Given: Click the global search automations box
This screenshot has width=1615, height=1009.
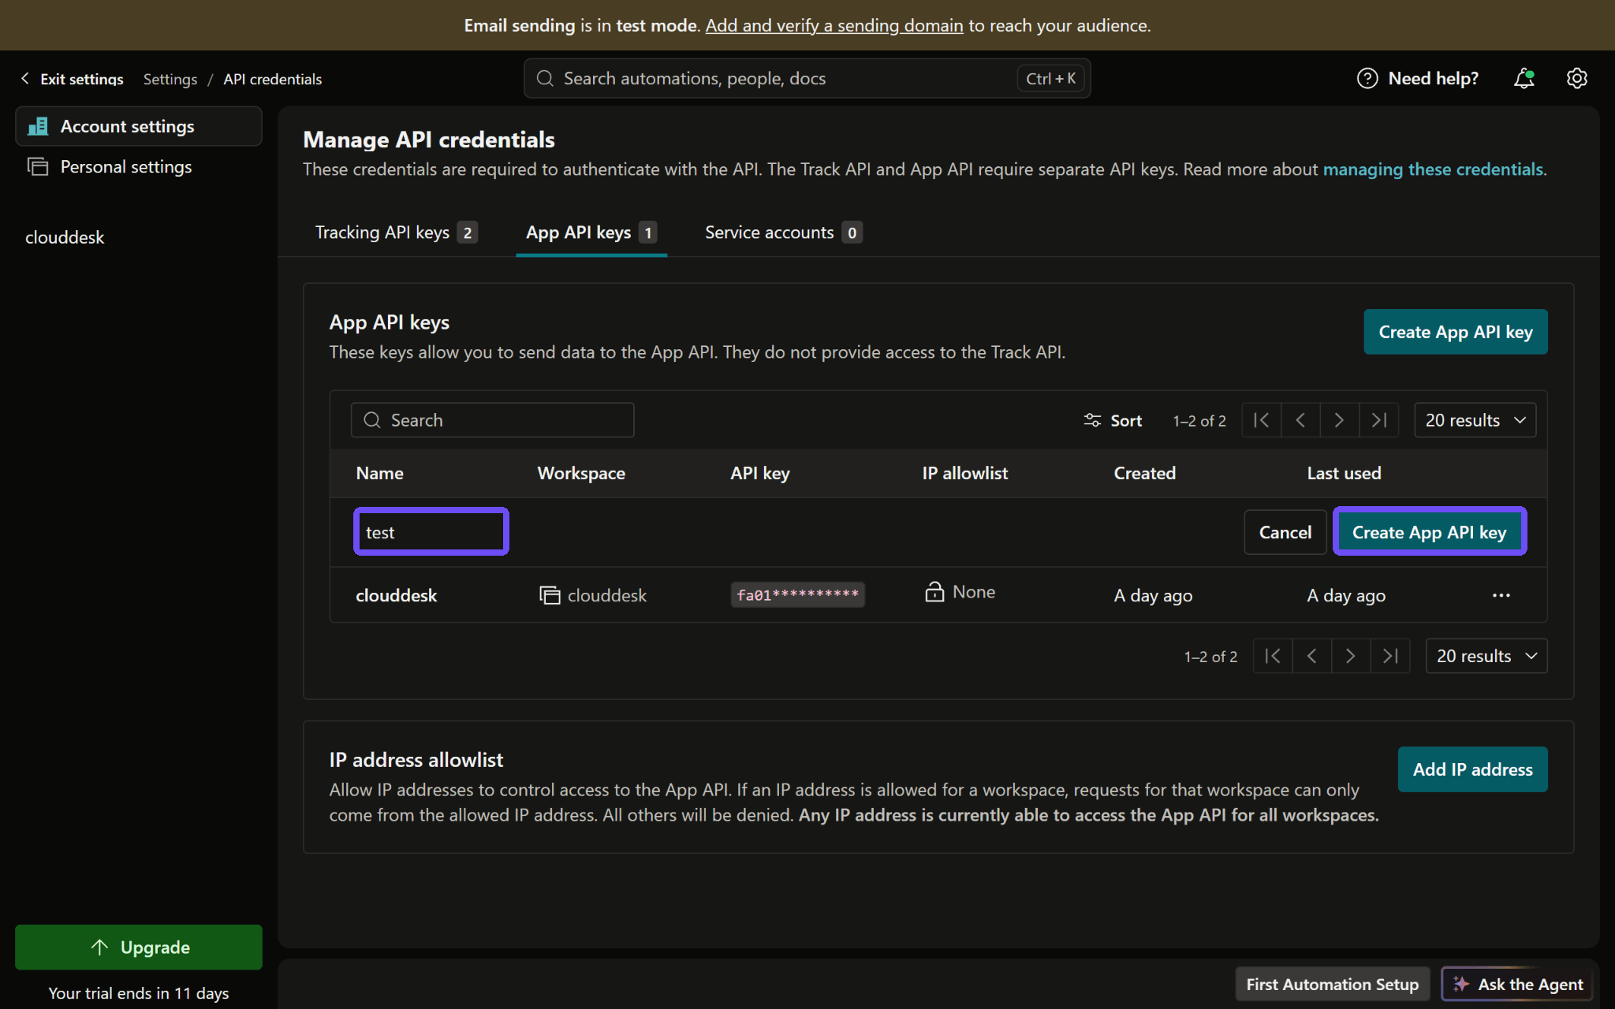Looking at the screenshot, I should tap(807, 78).
